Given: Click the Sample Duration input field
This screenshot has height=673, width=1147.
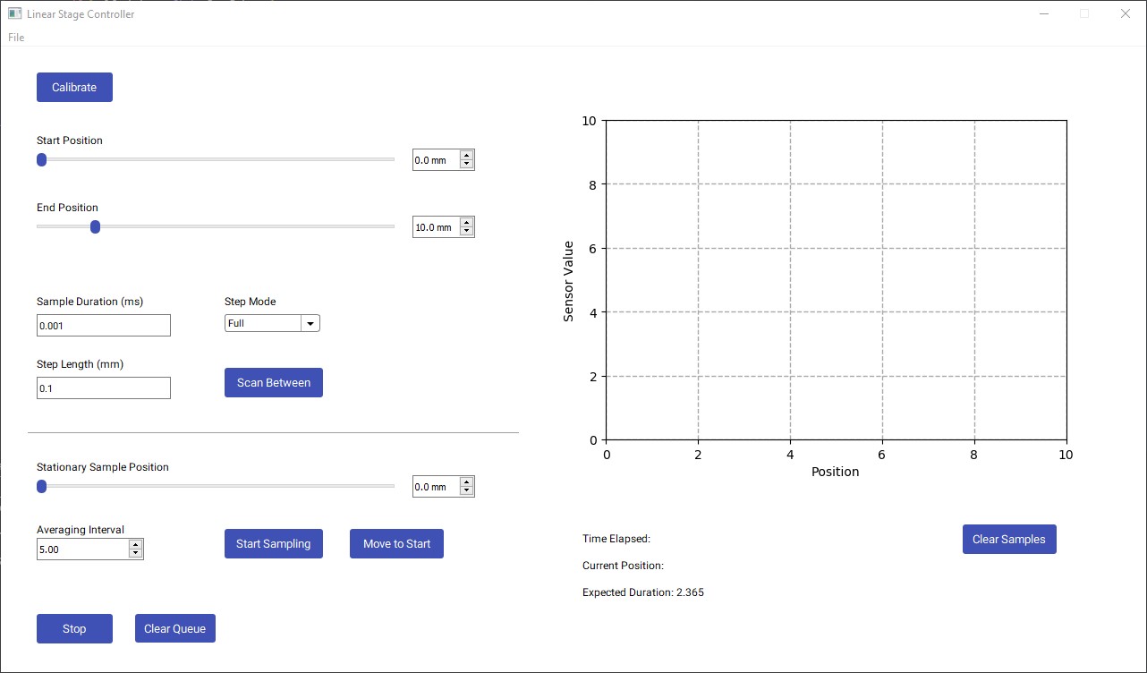Looking at the screenshot, I should click(x=104, y=326).
